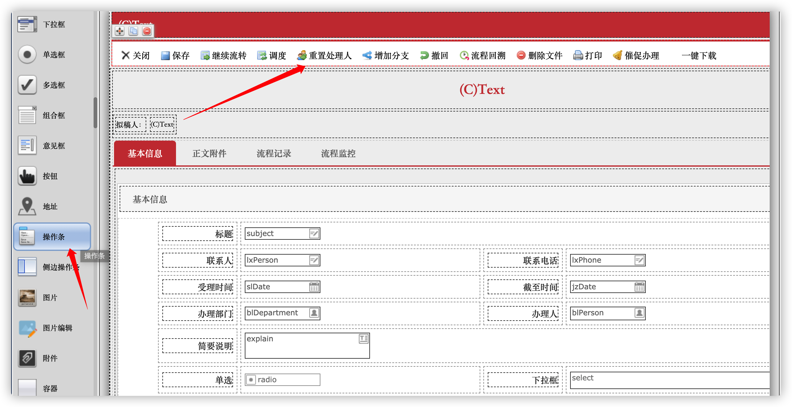
Task: Select the 地址 address component icon
Action: pyautogui.click(x=27, y=206)
